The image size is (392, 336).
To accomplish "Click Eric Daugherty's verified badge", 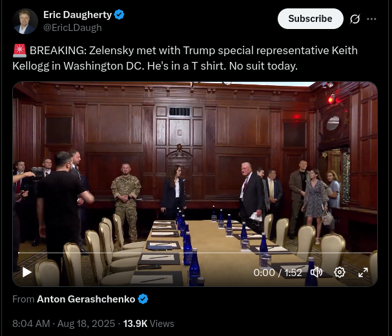I will tap(119, 15).
